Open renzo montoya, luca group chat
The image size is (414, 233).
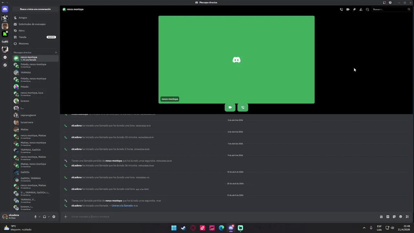(36, 94)
